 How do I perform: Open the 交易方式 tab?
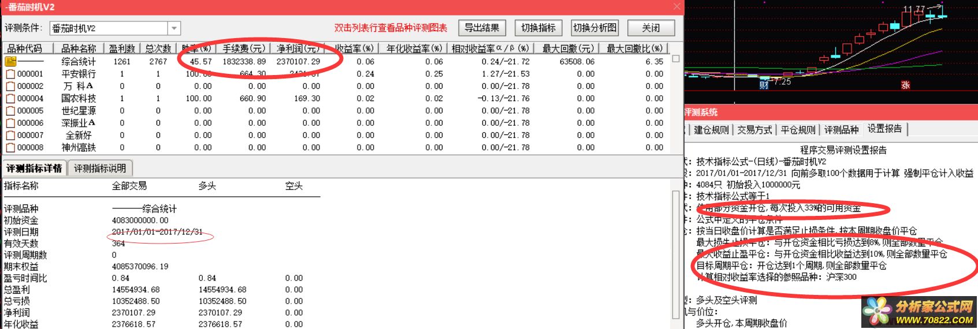[x=754, y=130]
